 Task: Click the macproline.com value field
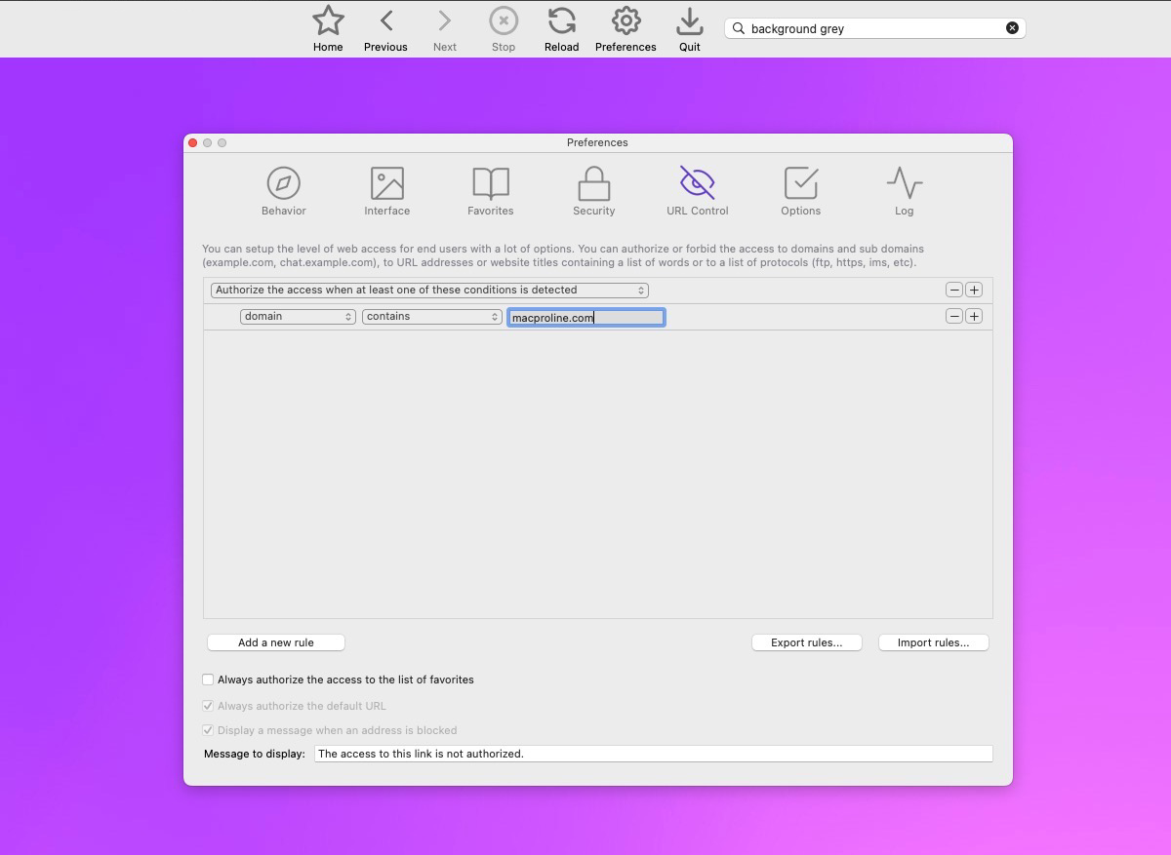586,317
